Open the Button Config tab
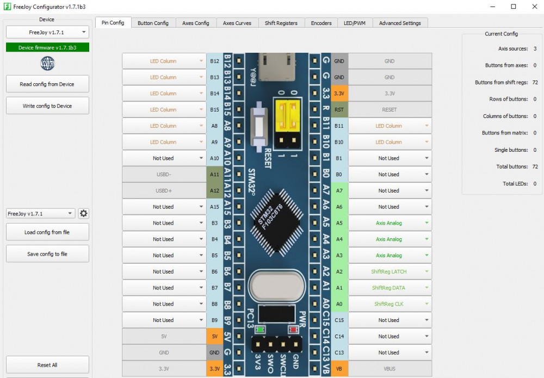 [153, 23]
